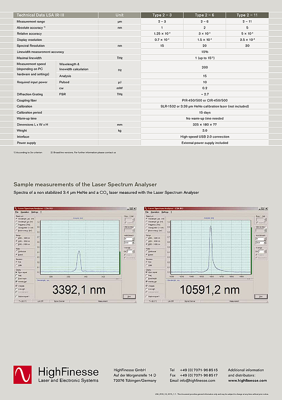Click the green intensity bar in the 10591,2 nm window
Image resolution: width=282 pixels, height=400 pixels.
(251, 251)
